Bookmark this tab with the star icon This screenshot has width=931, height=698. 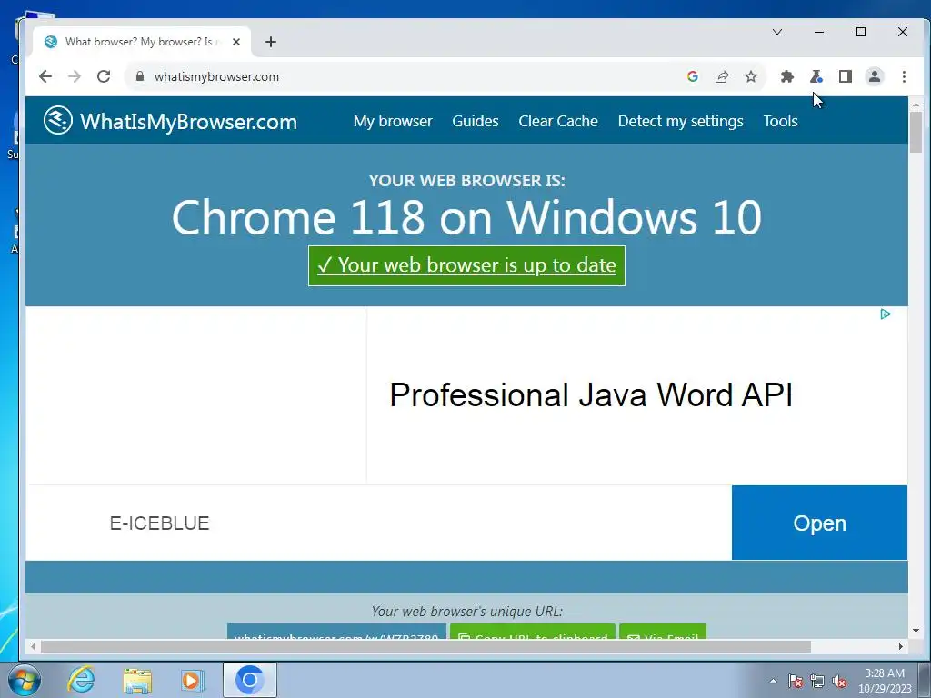(x=751, y=76)
